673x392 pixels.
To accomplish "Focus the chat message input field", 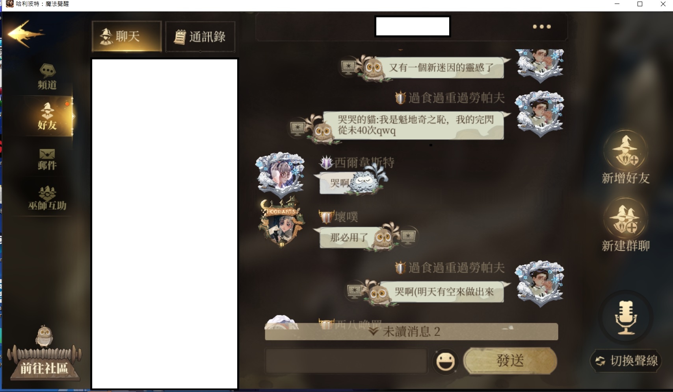I will click(346, 361).
